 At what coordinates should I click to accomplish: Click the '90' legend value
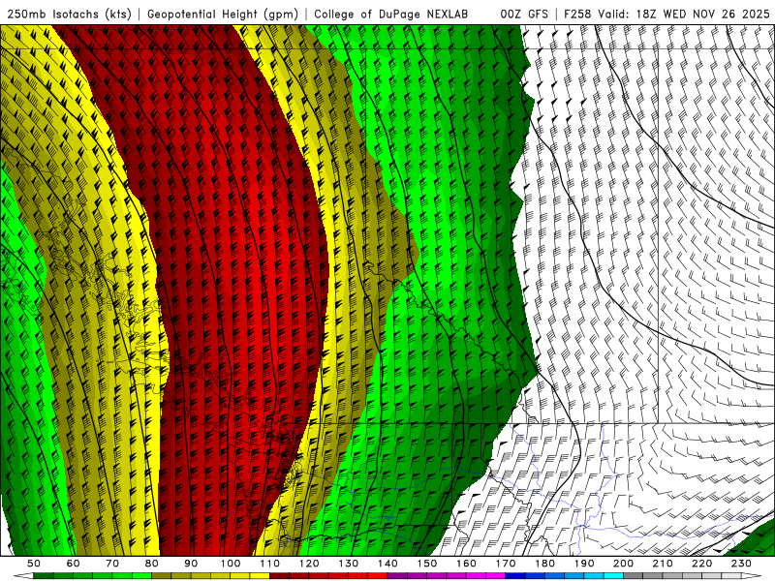coord(191,564)
